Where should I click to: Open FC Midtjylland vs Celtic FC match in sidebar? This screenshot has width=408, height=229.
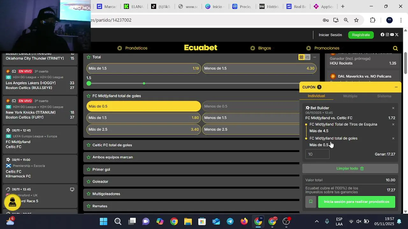pos(40,139)
